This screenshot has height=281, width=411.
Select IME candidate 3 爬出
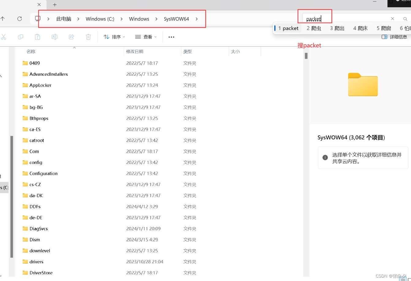(x=337, y=28)
